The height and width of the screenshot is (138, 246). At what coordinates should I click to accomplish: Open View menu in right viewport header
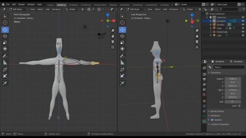[x=150, y=9]
